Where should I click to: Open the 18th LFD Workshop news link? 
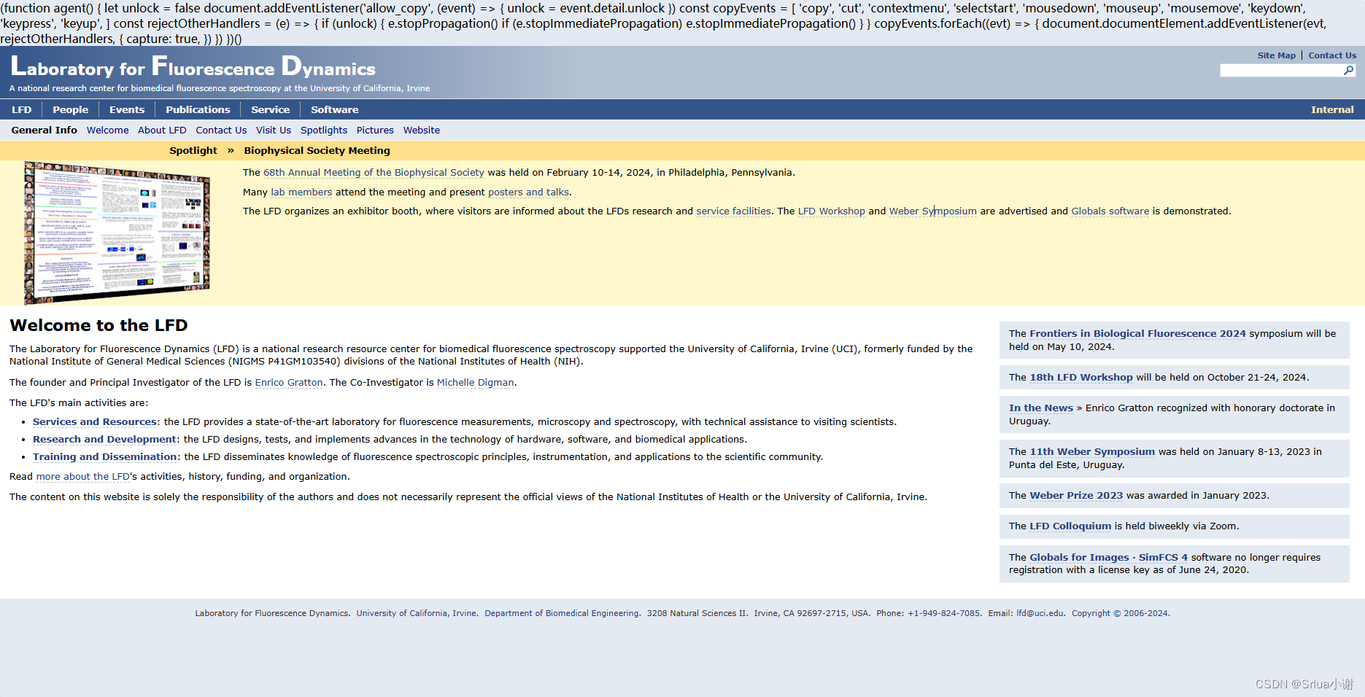point(1080,378)
